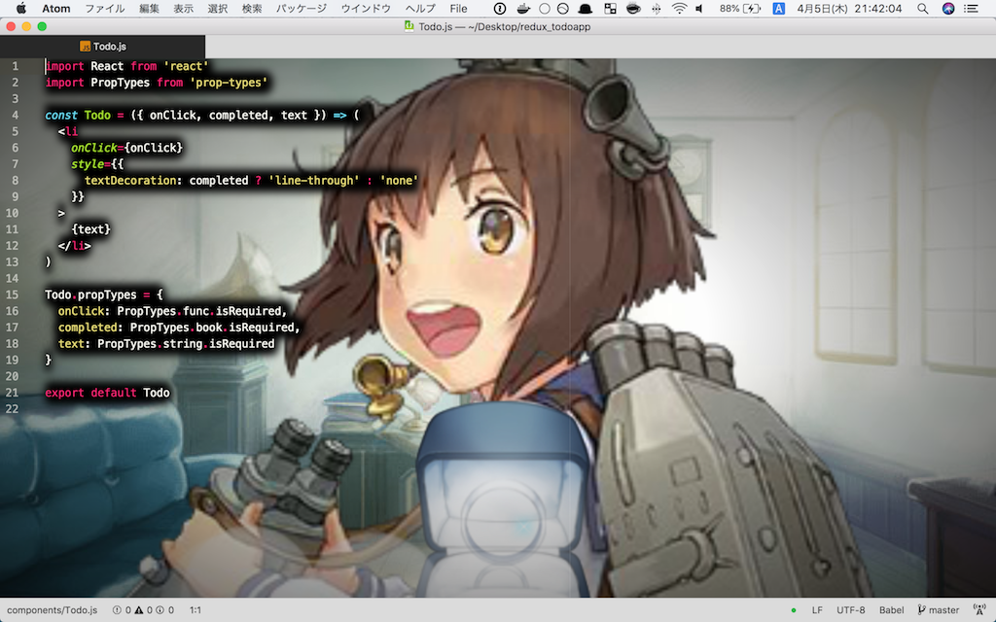Click 'string' in PropTypes.string on line 18

(x=182, y=344)
